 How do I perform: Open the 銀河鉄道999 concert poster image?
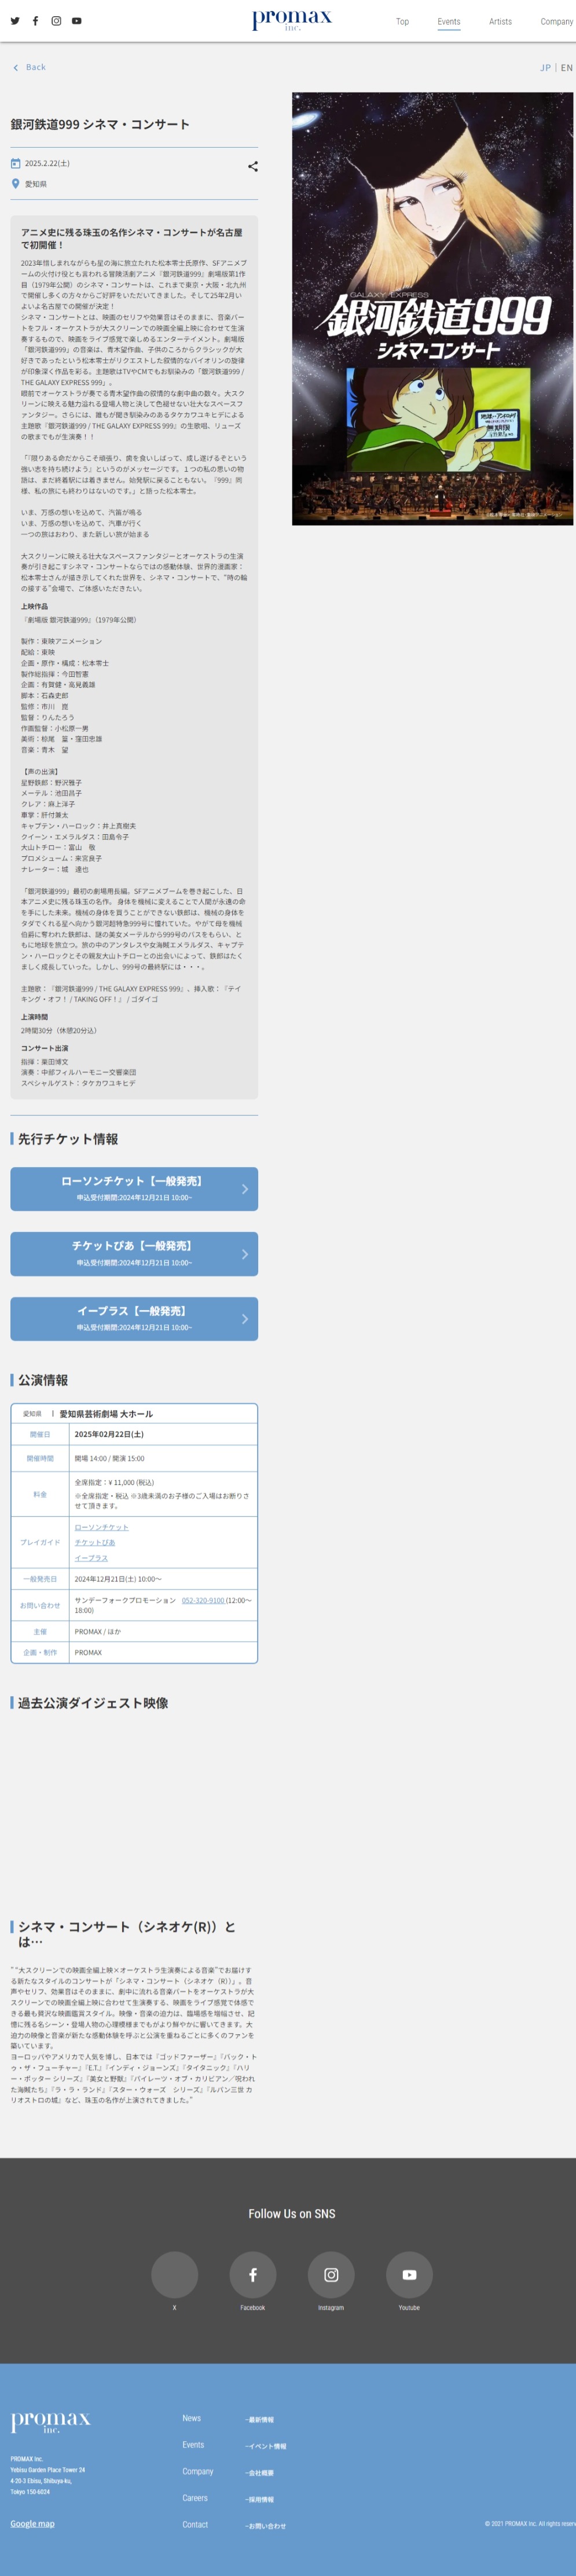point(432,309)
